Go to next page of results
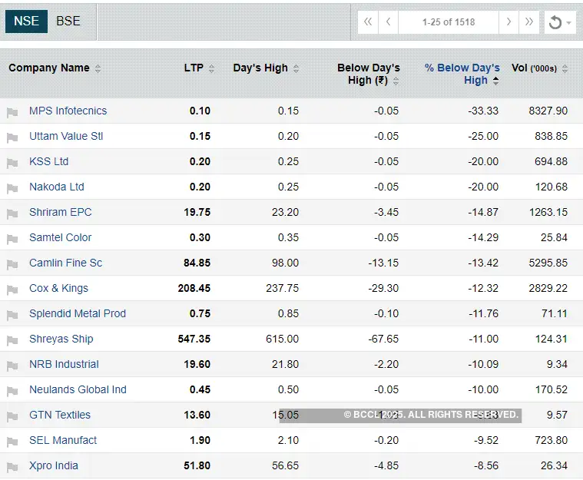This screenshot has width=583, height=480. coord(508,22)
